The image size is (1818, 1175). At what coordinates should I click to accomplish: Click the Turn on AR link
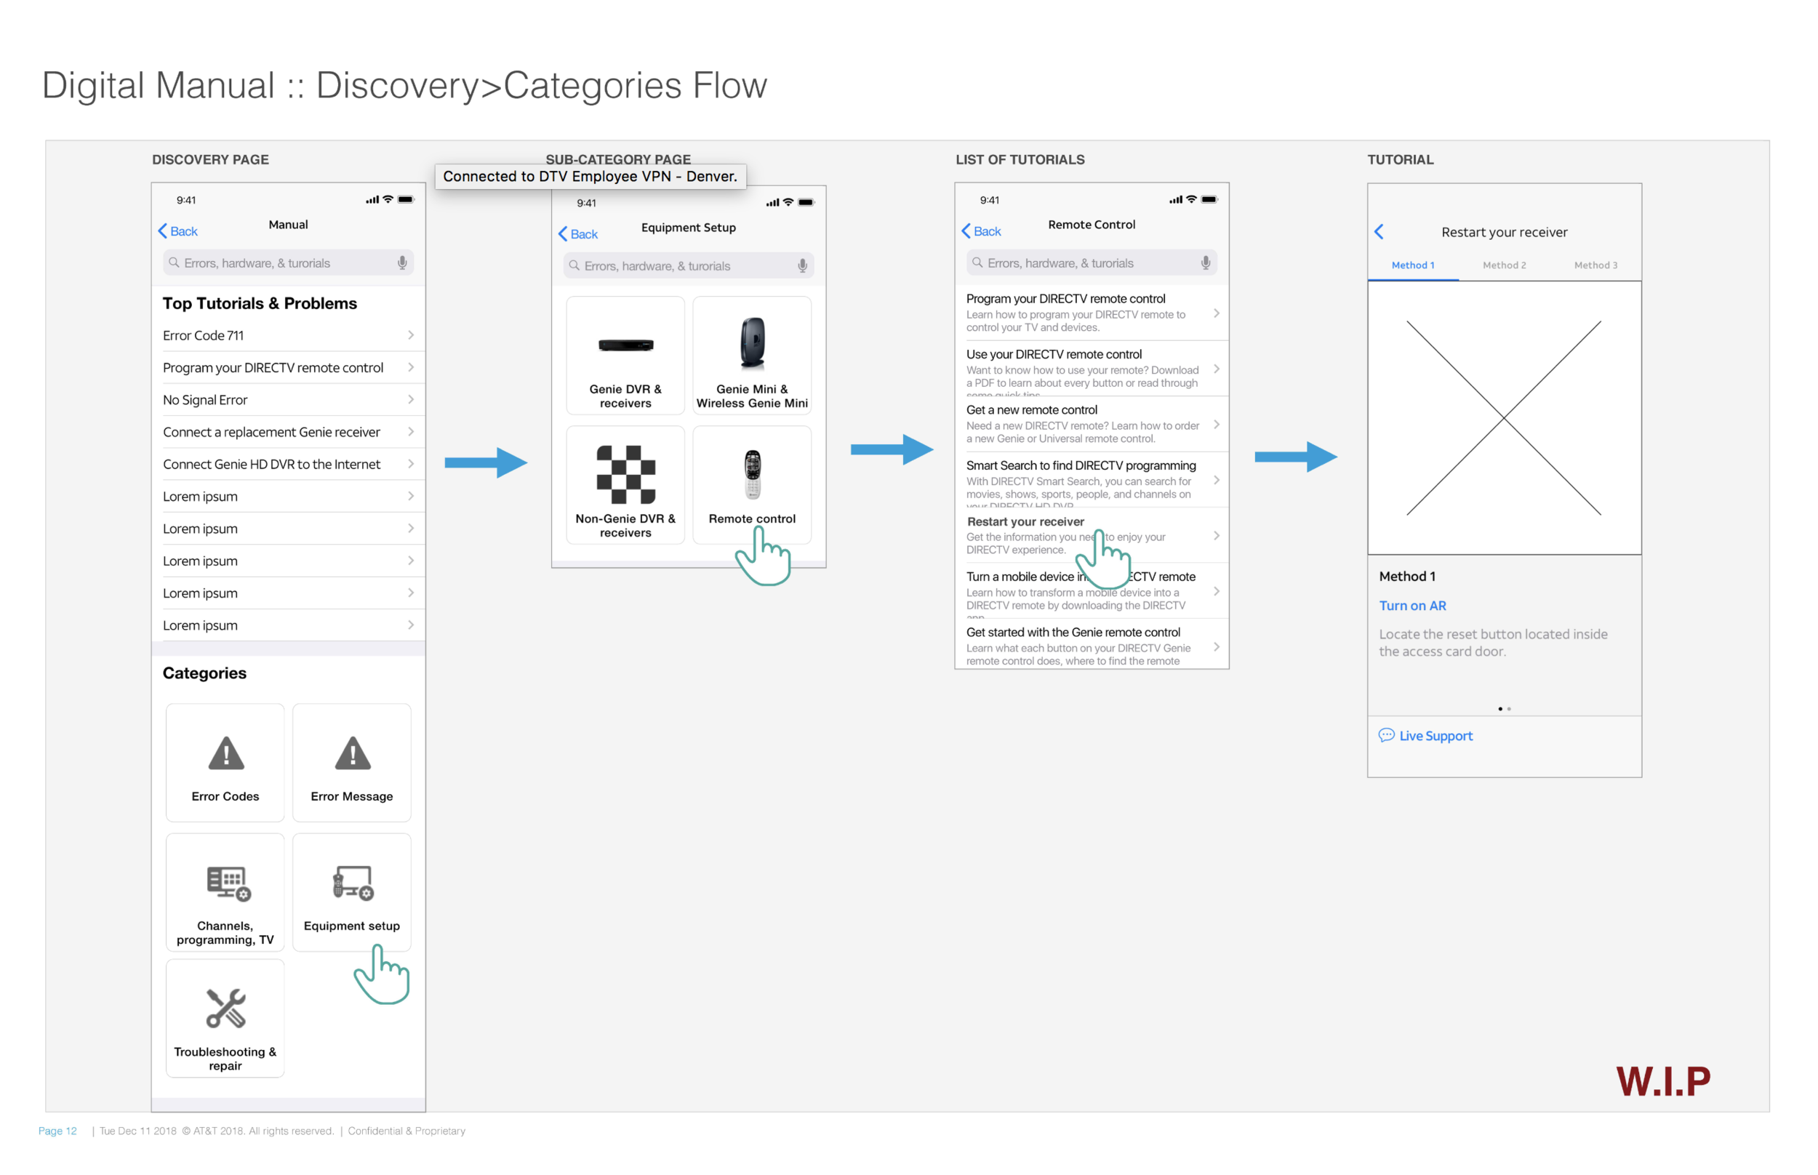tap(1412, 606)
